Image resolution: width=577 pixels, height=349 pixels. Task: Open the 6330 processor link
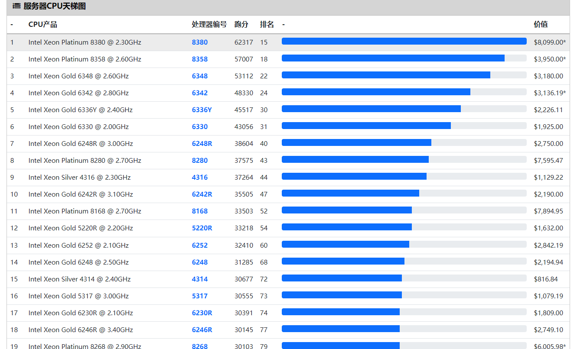point(200,127)
